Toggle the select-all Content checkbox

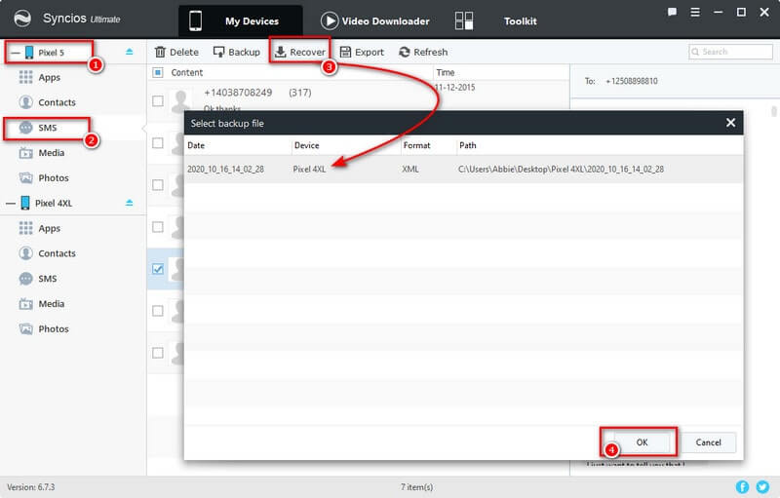158,72
